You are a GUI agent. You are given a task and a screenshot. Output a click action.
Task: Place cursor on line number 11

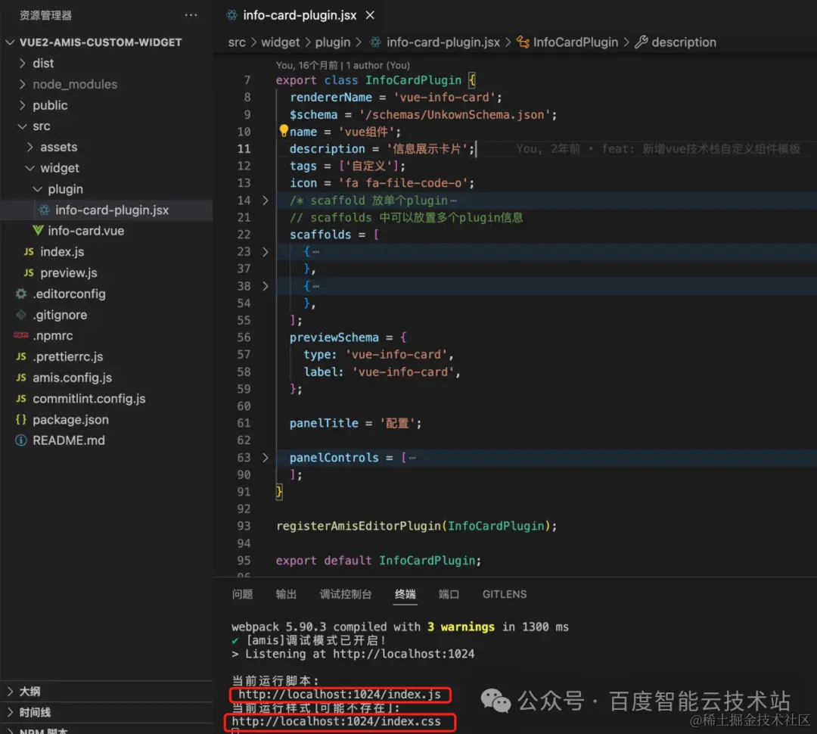point(244,149)
